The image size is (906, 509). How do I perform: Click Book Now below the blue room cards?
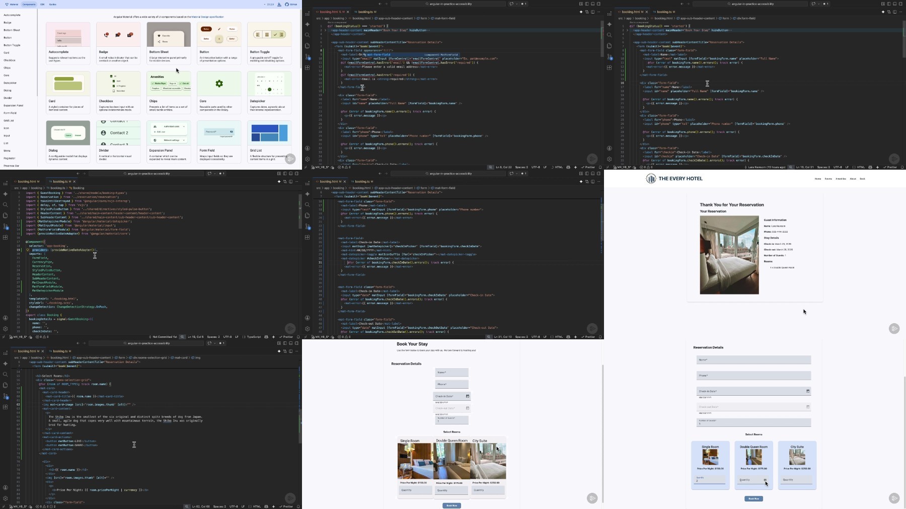coord(753,498)
